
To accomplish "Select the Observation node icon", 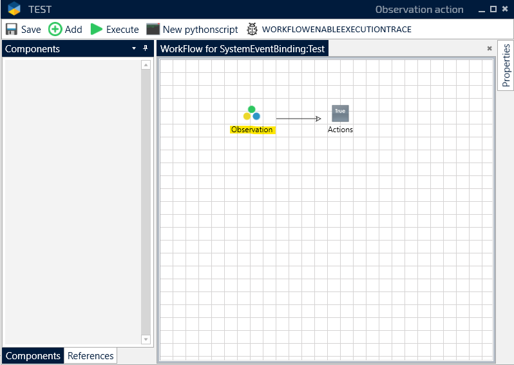I will (x=252, y=113).
